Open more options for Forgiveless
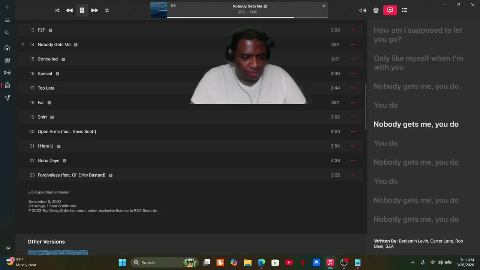The width and height of the screenshot is (480, 270). click(352, 175)
